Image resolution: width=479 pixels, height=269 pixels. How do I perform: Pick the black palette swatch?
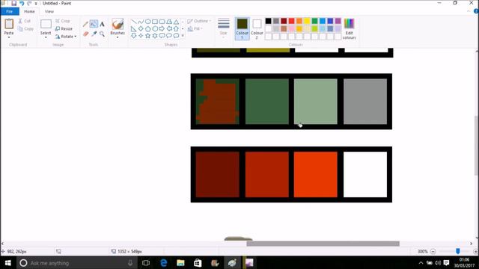click(x=268, y=21)
